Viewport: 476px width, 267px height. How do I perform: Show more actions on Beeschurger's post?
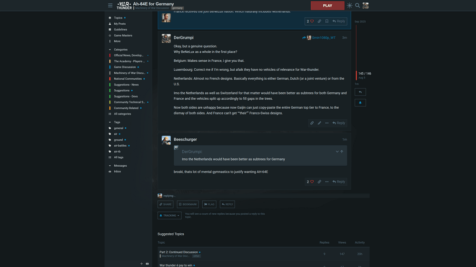point(327,182)
